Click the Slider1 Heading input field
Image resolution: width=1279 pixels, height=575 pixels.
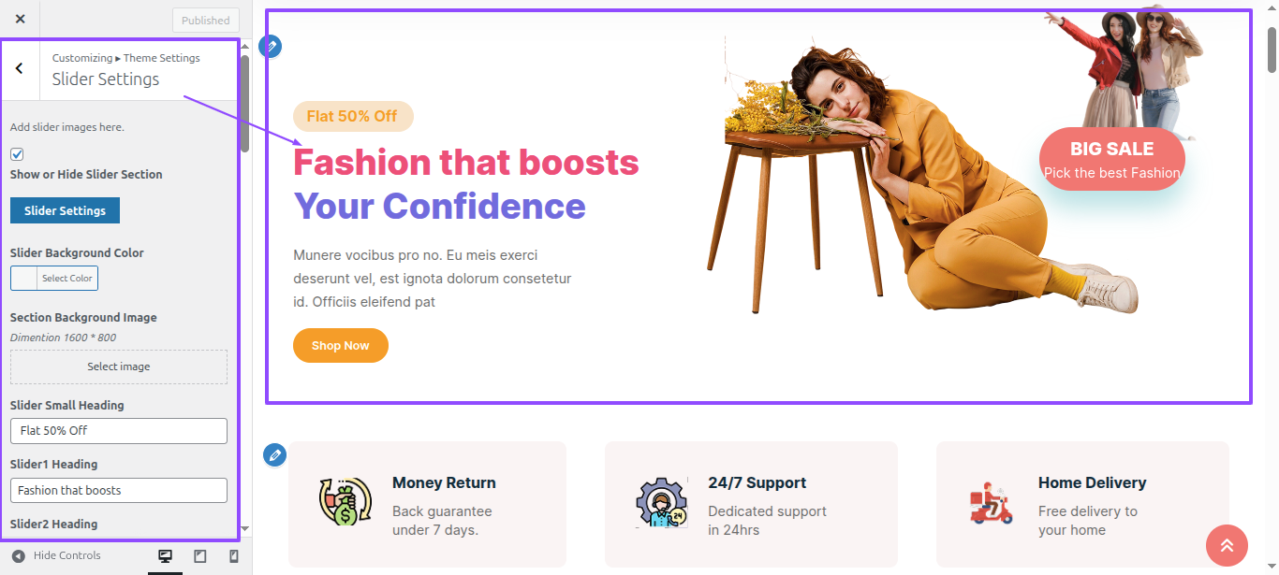119,490
